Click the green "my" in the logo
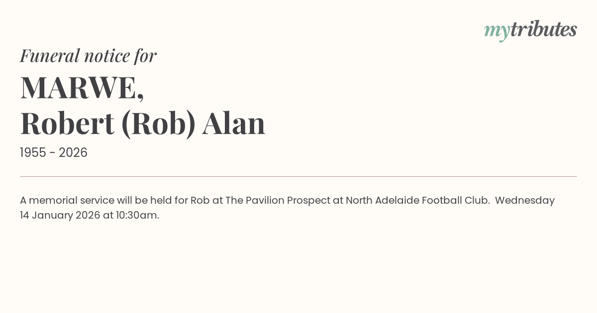The image size is (597, 313). tap(497, 31)
